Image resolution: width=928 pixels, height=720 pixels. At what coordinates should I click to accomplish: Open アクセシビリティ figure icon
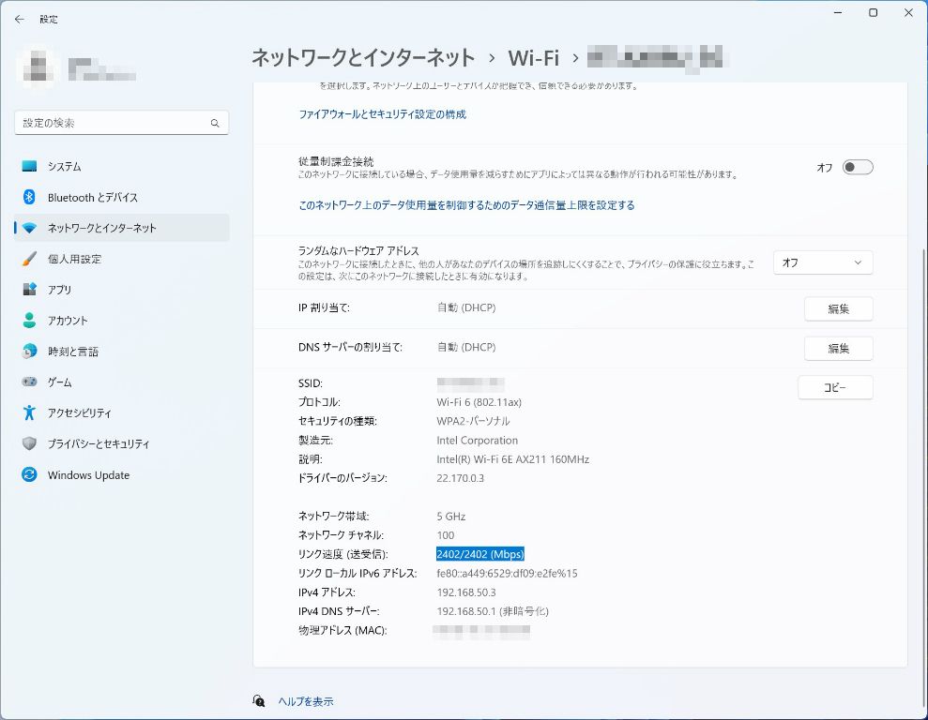(29, 413)
